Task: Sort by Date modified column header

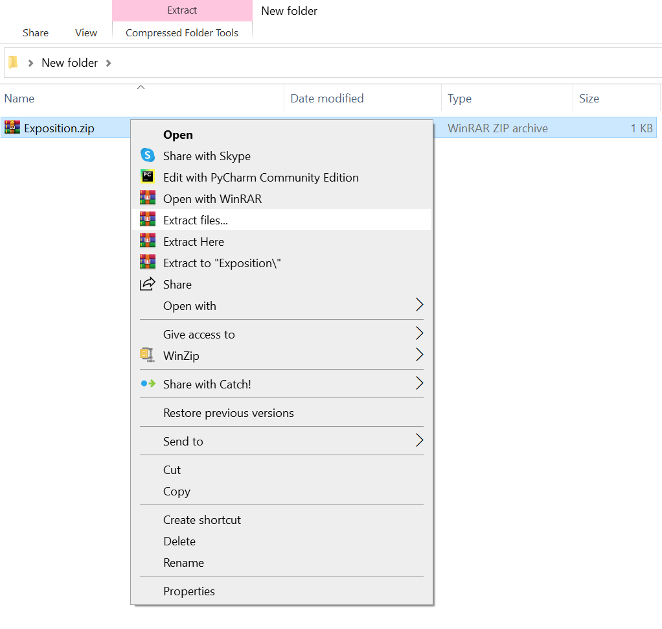Action: click(x=363, y=98)
